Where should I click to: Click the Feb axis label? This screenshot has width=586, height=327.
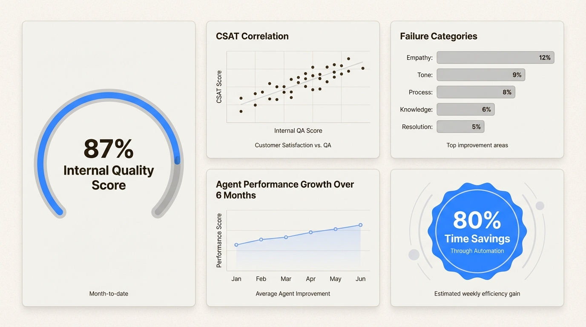[x=261, y=279]
